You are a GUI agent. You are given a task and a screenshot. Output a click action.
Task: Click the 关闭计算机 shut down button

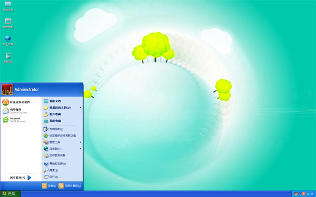click(x=70, y=186)
